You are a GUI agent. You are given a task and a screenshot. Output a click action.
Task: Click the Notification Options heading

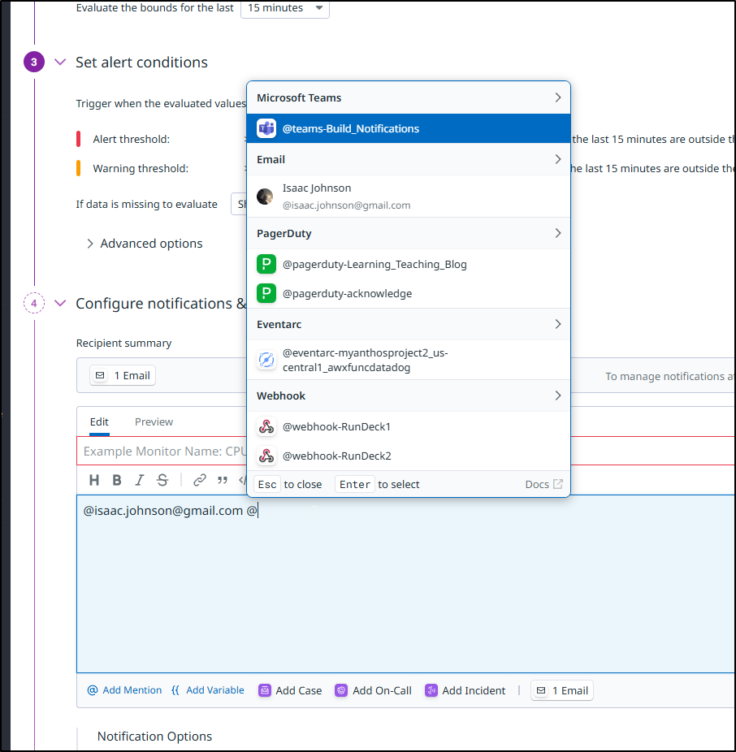[x=154, y=737]
